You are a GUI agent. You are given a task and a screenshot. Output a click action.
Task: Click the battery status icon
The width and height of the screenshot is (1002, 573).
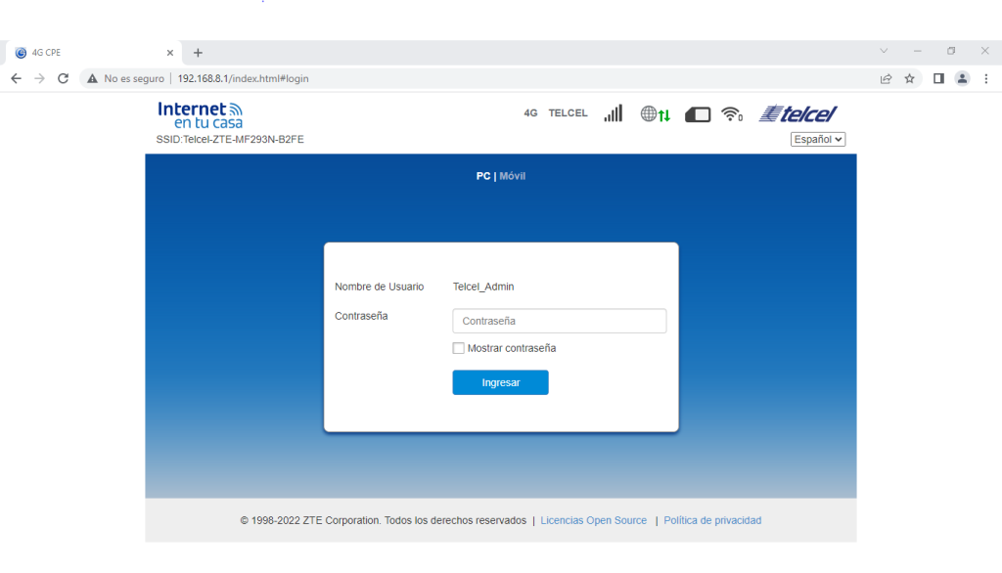coord(697,115)
